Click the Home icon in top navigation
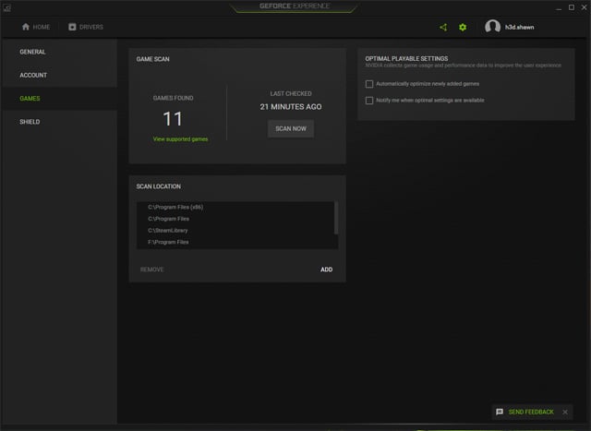 pyautogui.click(x=26, y=27)
